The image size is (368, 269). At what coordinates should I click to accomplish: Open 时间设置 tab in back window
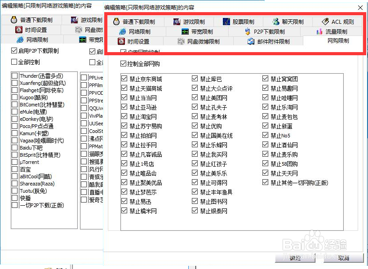point(31,30)
